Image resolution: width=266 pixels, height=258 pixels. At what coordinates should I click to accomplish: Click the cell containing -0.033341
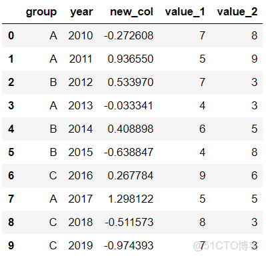coord(129,105)
